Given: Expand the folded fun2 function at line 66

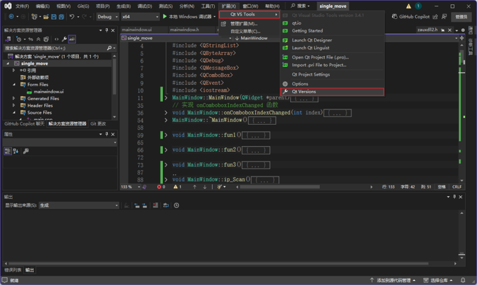Looking at the screenshot, I should 166,150.
